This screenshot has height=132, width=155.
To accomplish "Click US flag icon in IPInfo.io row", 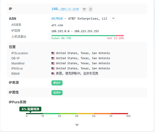I will point(53,68).
